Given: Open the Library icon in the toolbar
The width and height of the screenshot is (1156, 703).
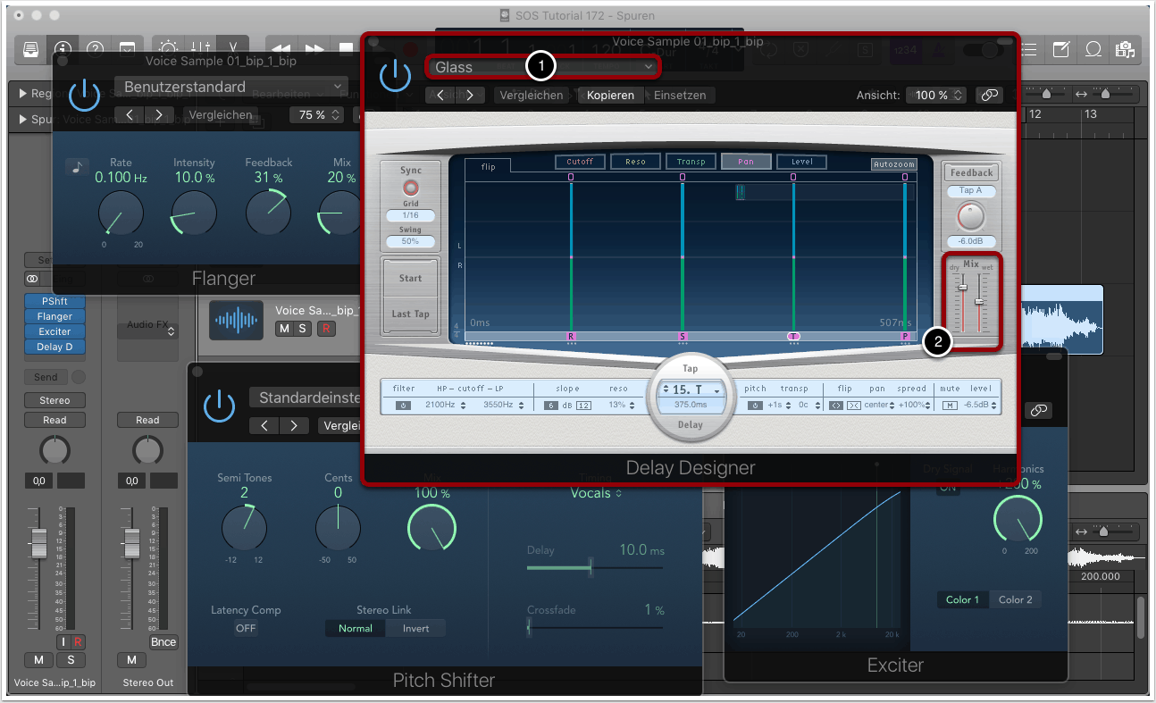Looking at the screenshot, I should [x=31, y=49].
